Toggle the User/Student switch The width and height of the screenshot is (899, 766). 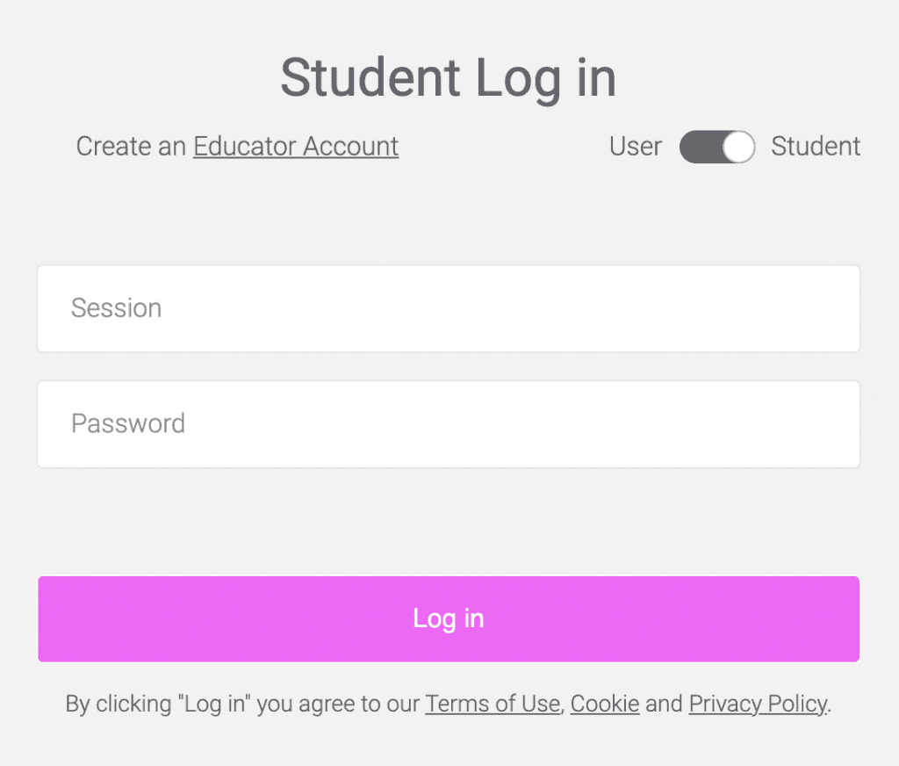point(716,147)
